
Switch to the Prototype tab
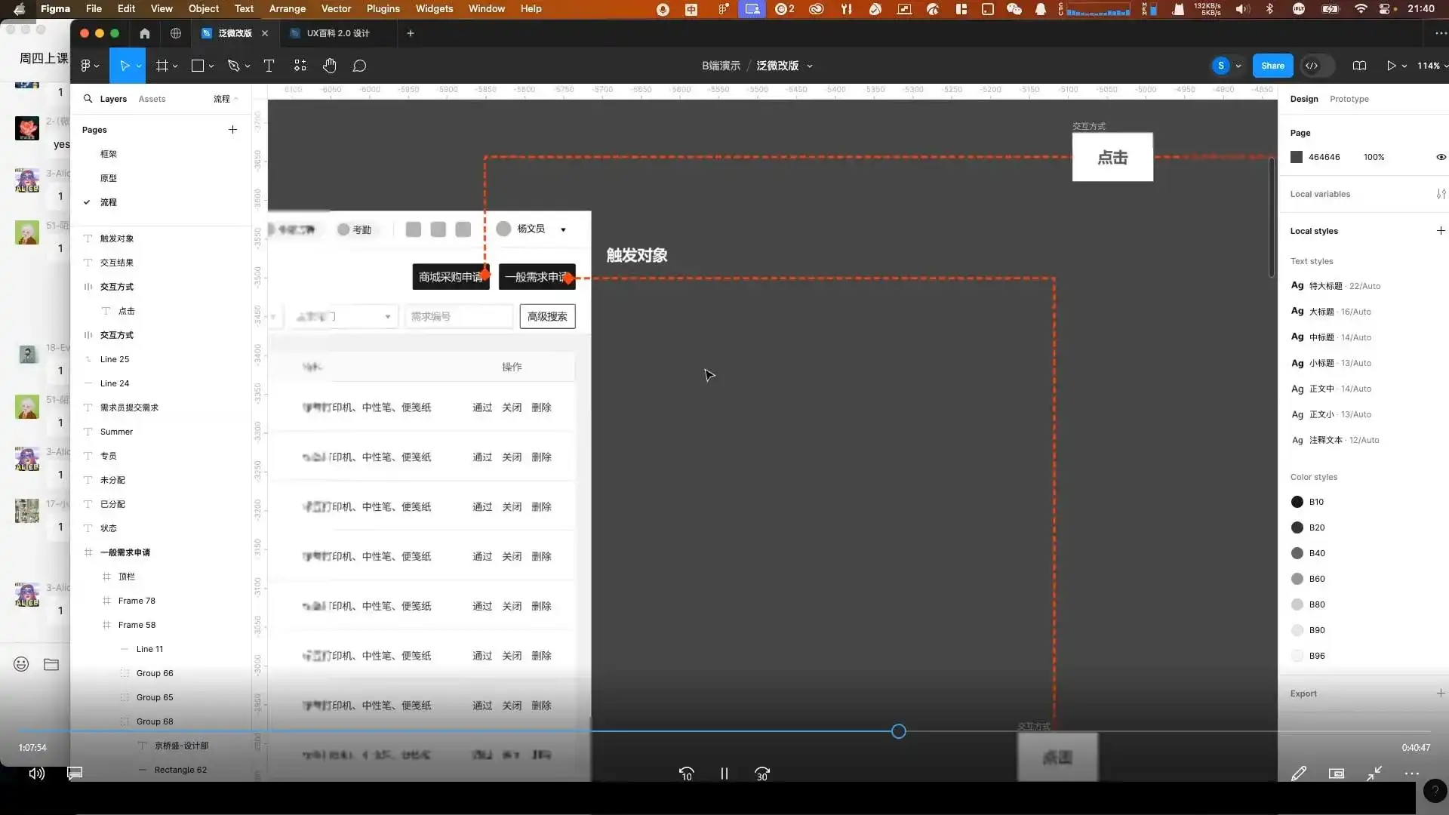(x=1349, y=99)
